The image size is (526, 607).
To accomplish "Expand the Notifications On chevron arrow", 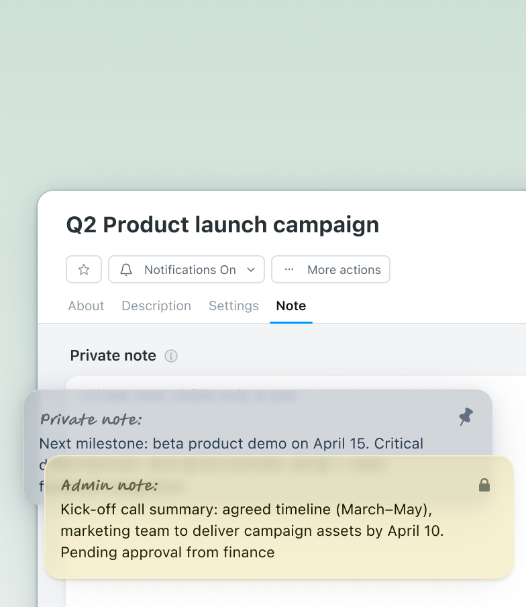I will tap(251, 269).
